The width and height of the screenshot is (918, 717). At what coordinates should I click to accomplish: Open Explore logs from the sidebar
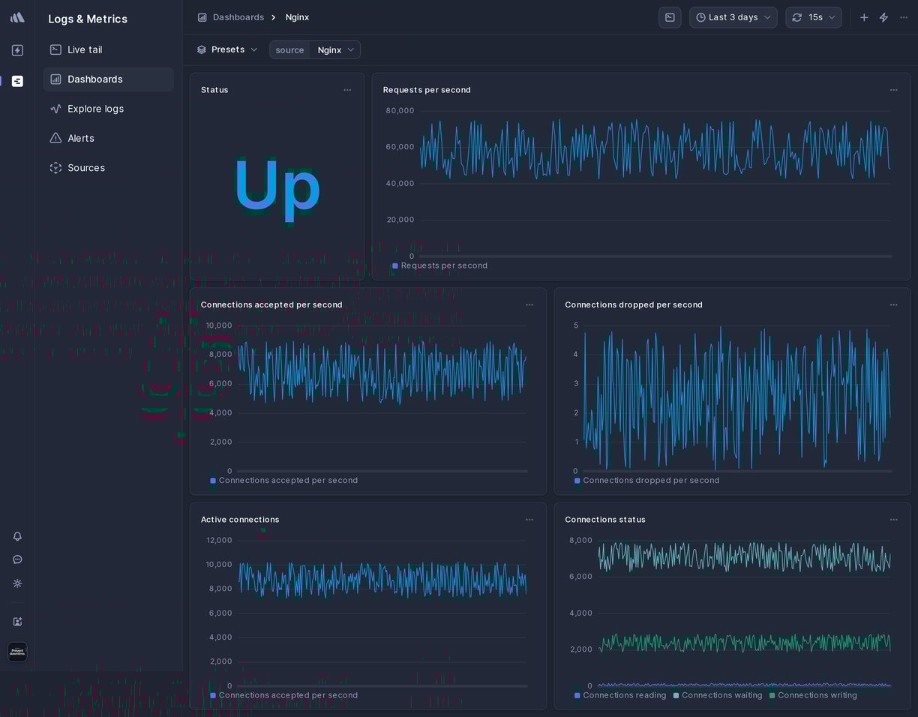95,109
